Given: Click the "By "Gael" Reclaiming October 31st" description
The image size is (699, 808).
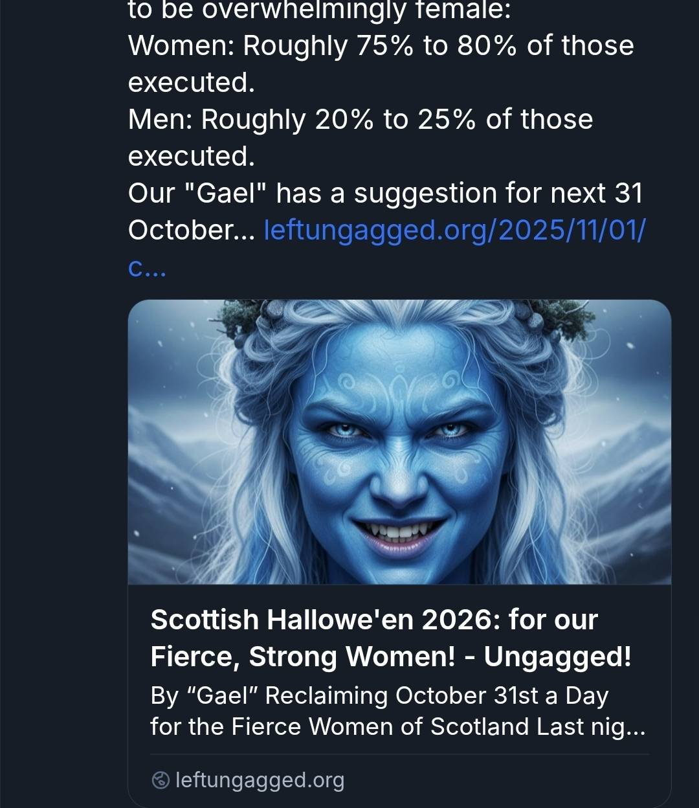Looking at the screenshot, I should 379,695.
